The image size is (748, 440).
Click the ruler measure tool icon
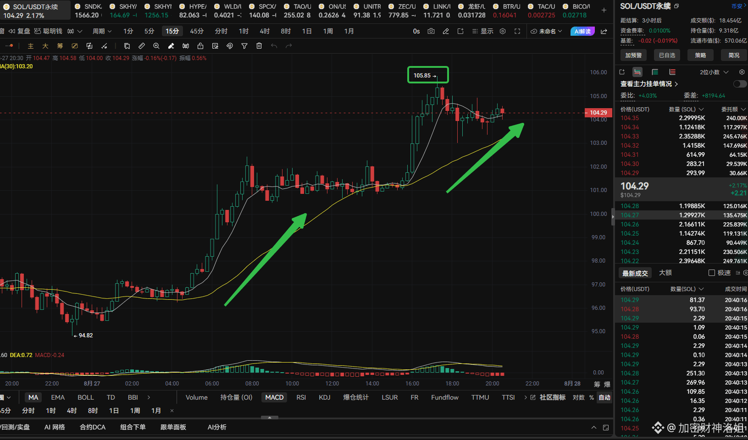(142, 46)
